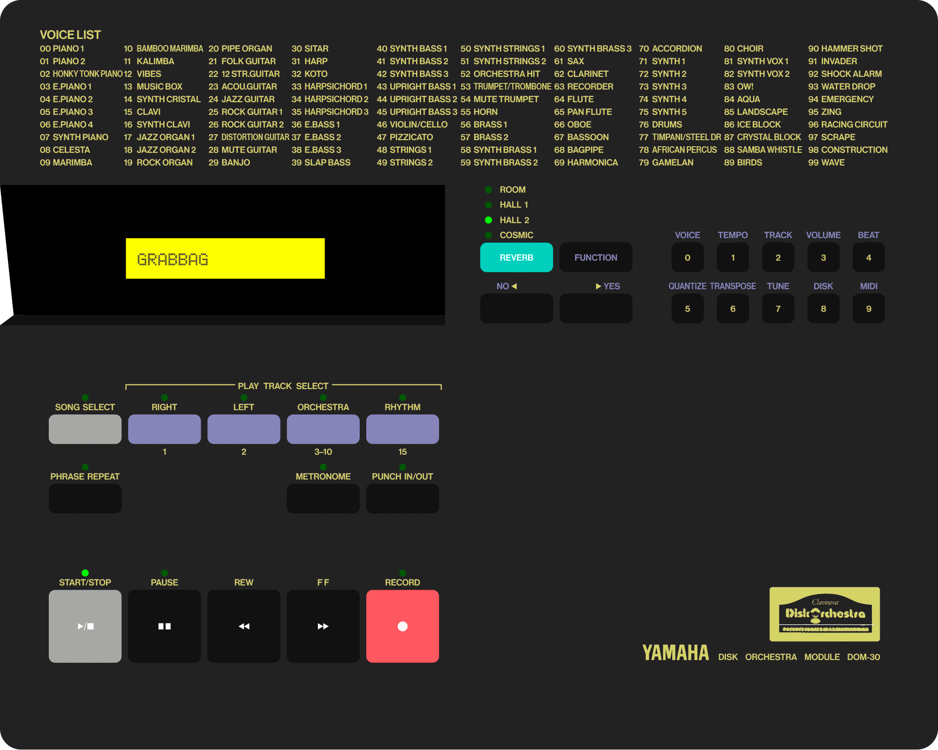Click the FF fast-forward button

pyautogui.click(x=323, y=626)
